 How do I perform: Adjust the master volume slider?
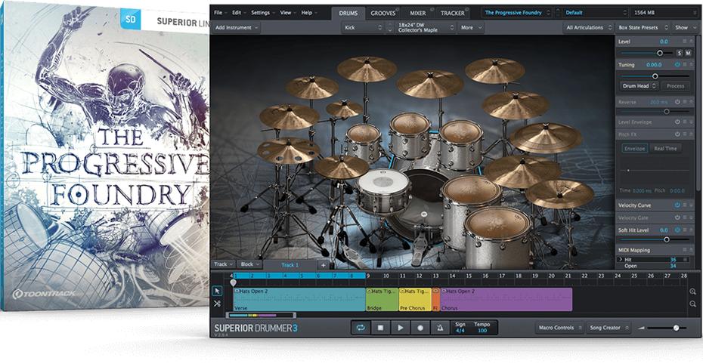[x=675, y=328]
